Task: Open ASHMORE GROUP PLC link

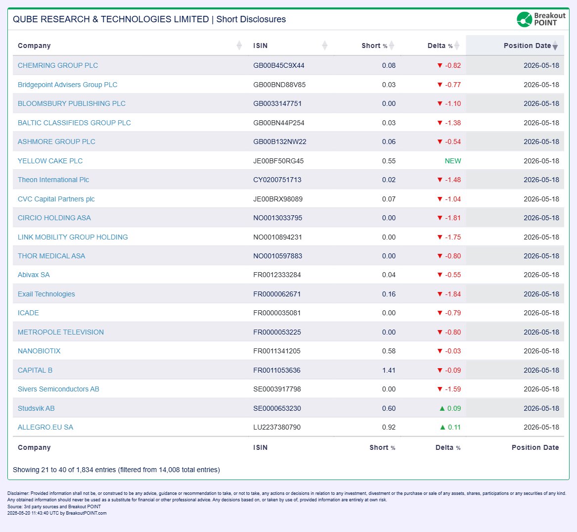Action: point(56,142)
